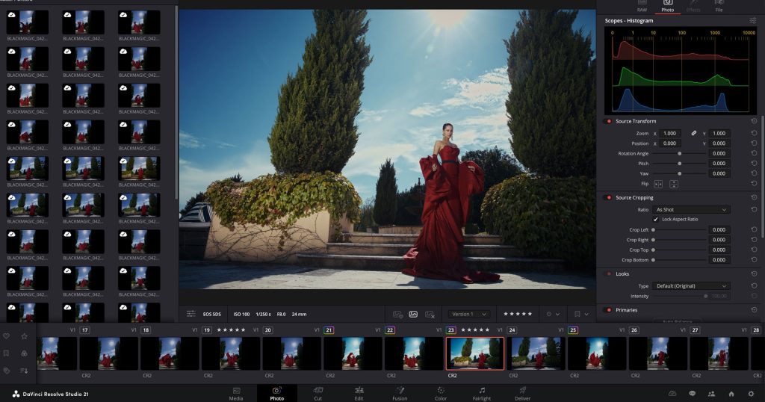The image size is (765, 402).
Task: Open the color label circle dropdown
Action: click(x=553, y=314)
